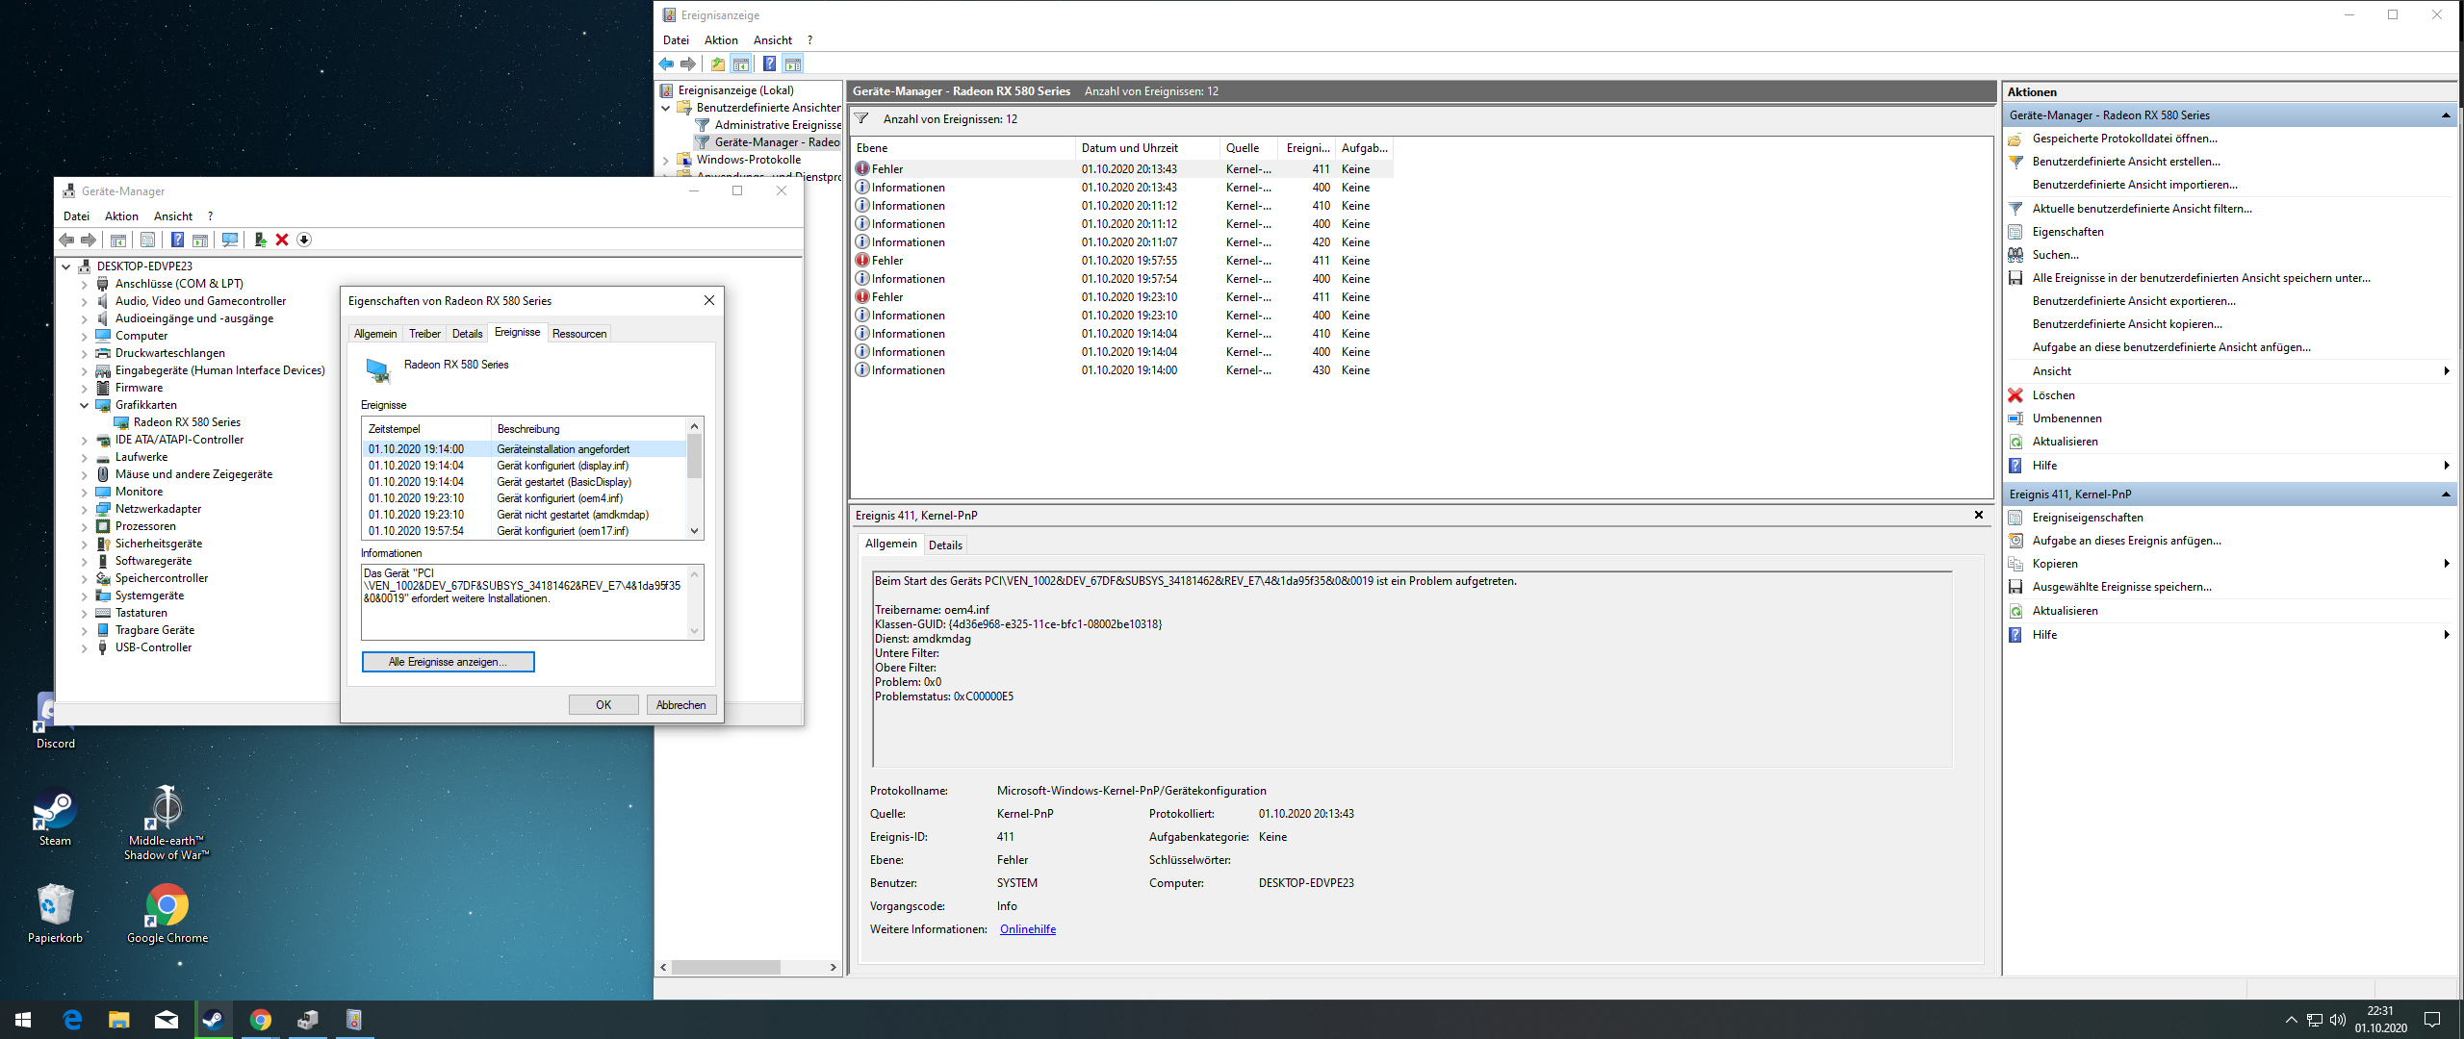Image resolution: width=2464 pixels, height=1039 pixels.
Task: Select Radeon RX 580 Series device node
Action: coord(187,422)
